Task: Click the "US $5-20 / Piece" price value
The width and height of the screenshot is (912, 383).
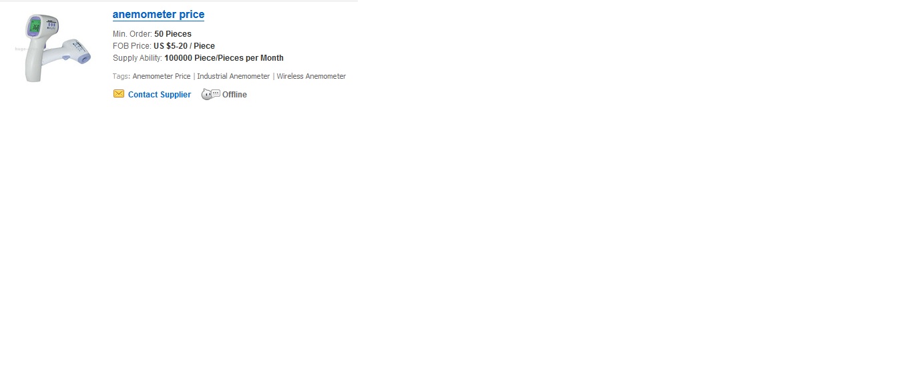Action: pyautogui.click(x=184, y=46)
